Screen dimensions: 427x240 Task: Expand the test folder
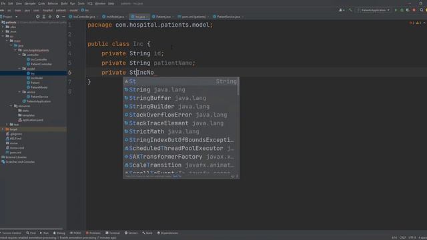(x=7, y=125)
